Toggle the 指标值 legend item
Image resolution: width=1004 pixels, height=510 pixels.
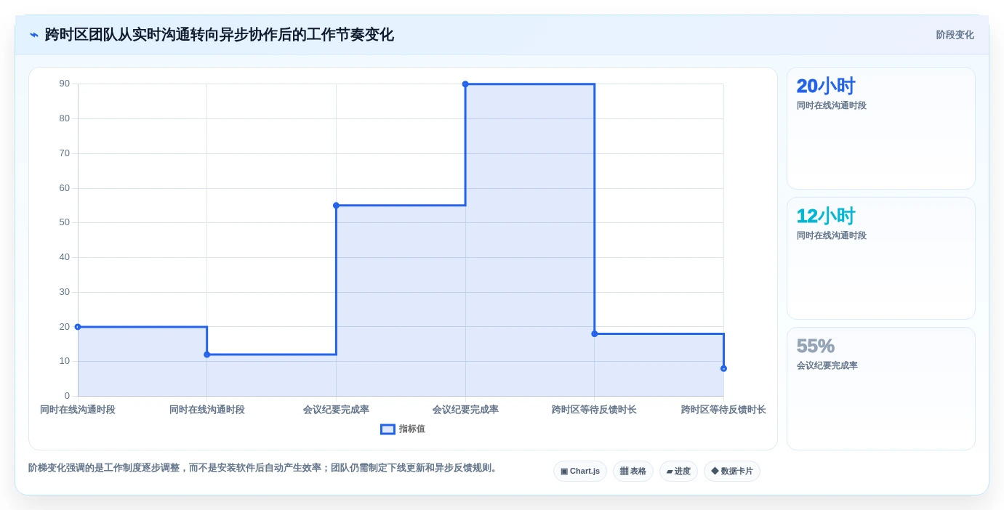403,429
